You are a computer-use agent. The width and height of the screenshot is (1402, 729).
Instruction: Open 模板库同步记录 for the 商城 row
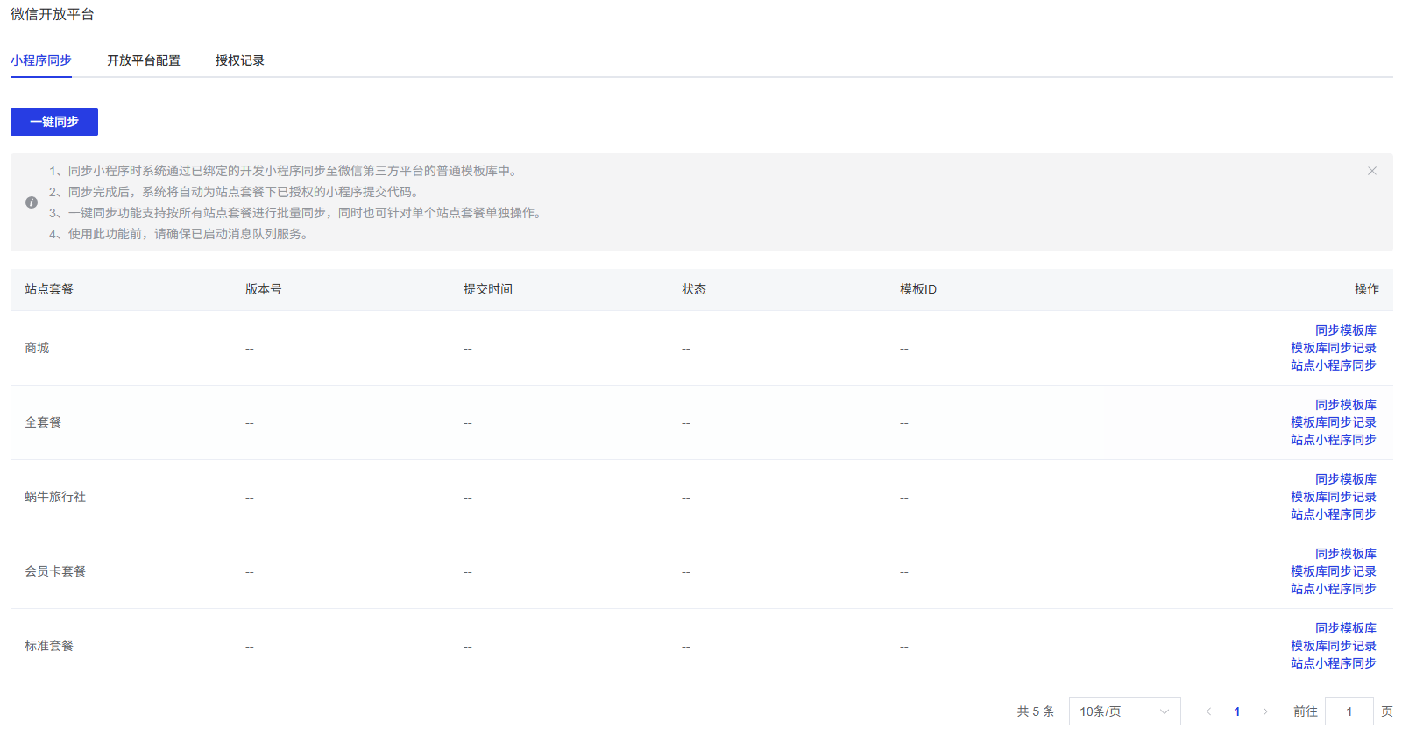tap(1333, 348)
